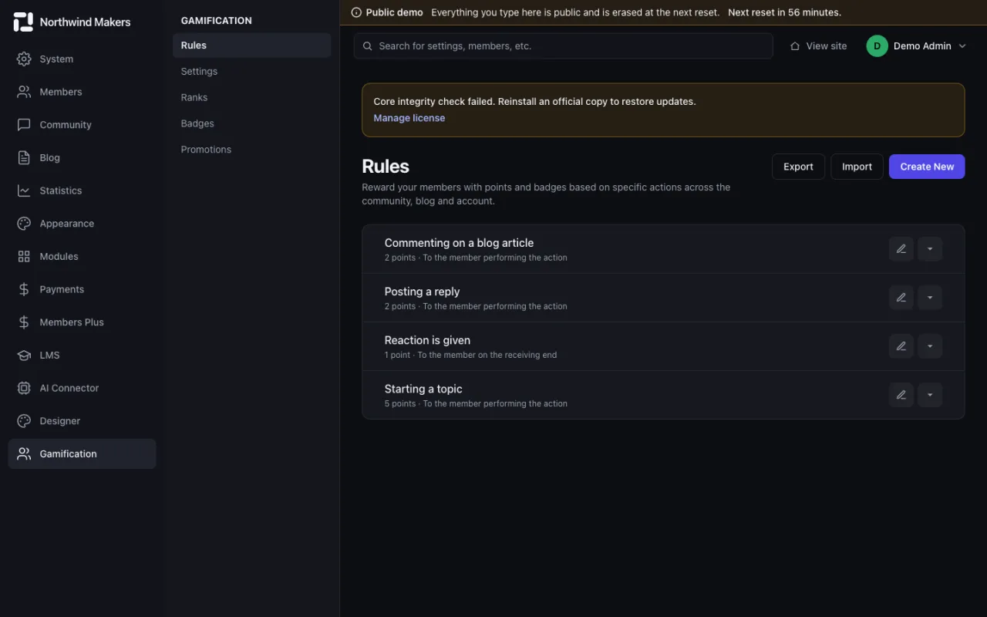Focus the settings and members search field
The width and height of the screenshot is (987, 617).
point(563,46)
